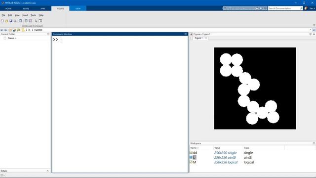
Task: Click the Command Window prompt area
Action: point(120,104)
